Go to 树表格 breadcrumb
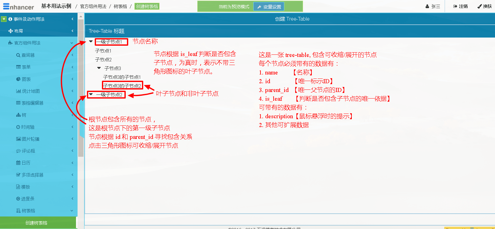This screenshot has width=495, height=229. pyautogui.click(x=120, y=6)
